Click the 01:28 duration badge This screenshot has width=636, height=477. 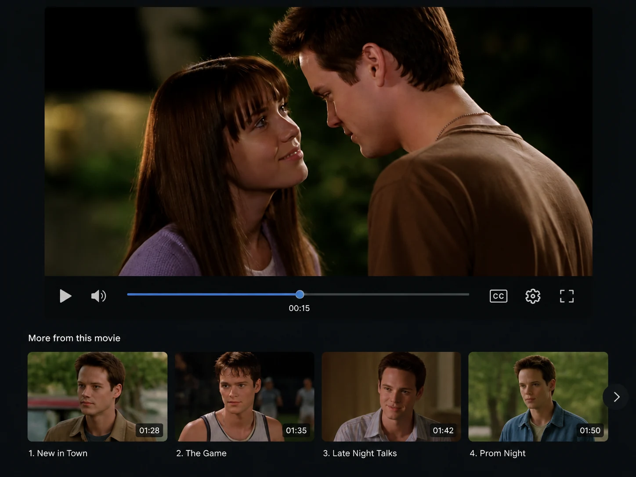tap(149, 430)
